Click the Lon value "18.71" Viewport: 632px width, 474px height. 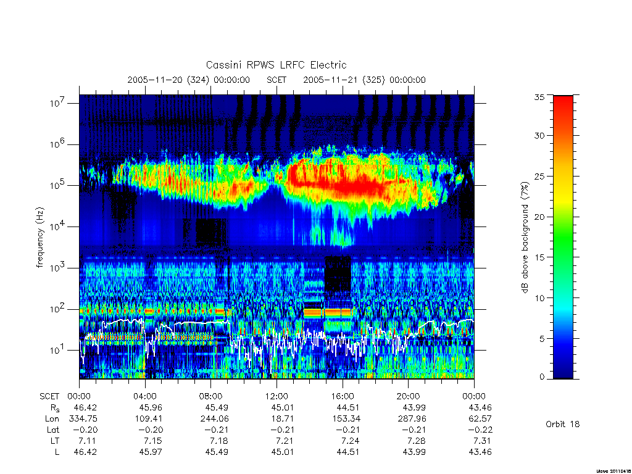(x=282, y=419)
